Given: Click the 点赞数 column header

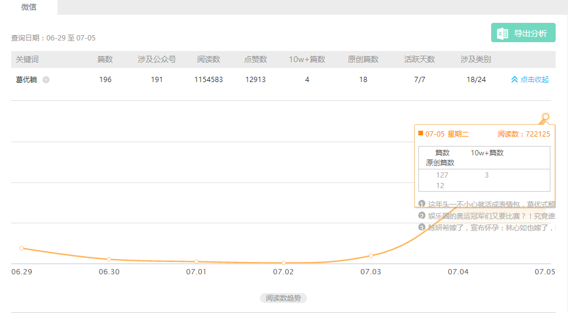Looking at the screenshot, I should pos(255,60).
